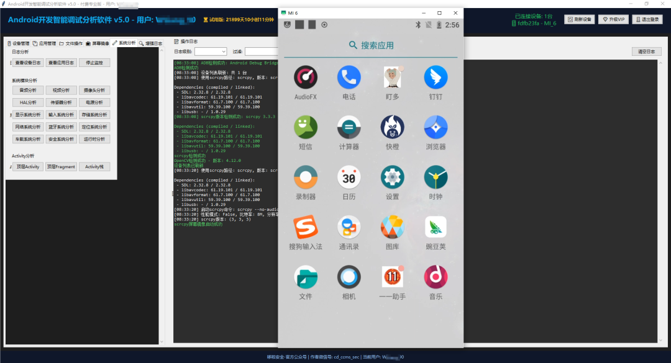Click the Activity栈 button
The width and height of the screenshot is (671, 363).
point(94,167)
